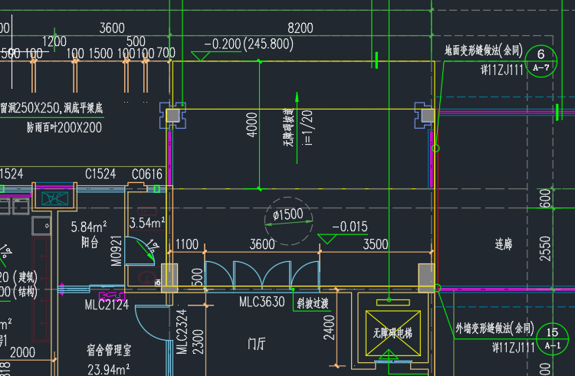Click the MLC2124 door tag

point(107,305)
